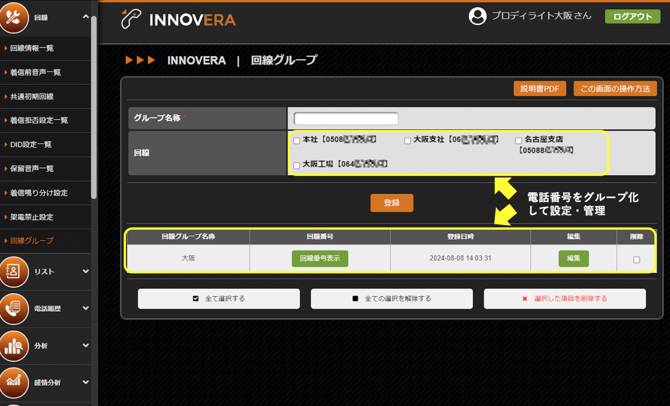Click the 2024-08-08 14:03:31 date cell
The width and height of the screenshot is (670, 406).
(460, 258)
